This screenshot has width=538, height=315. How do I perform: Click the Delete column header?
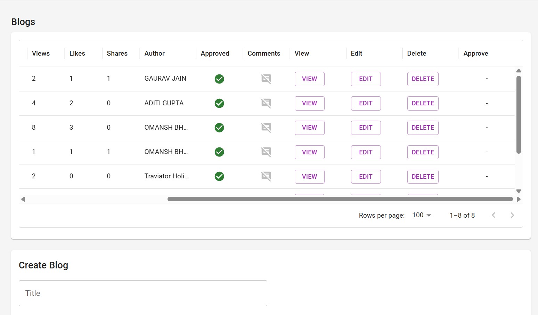point(417,53)
